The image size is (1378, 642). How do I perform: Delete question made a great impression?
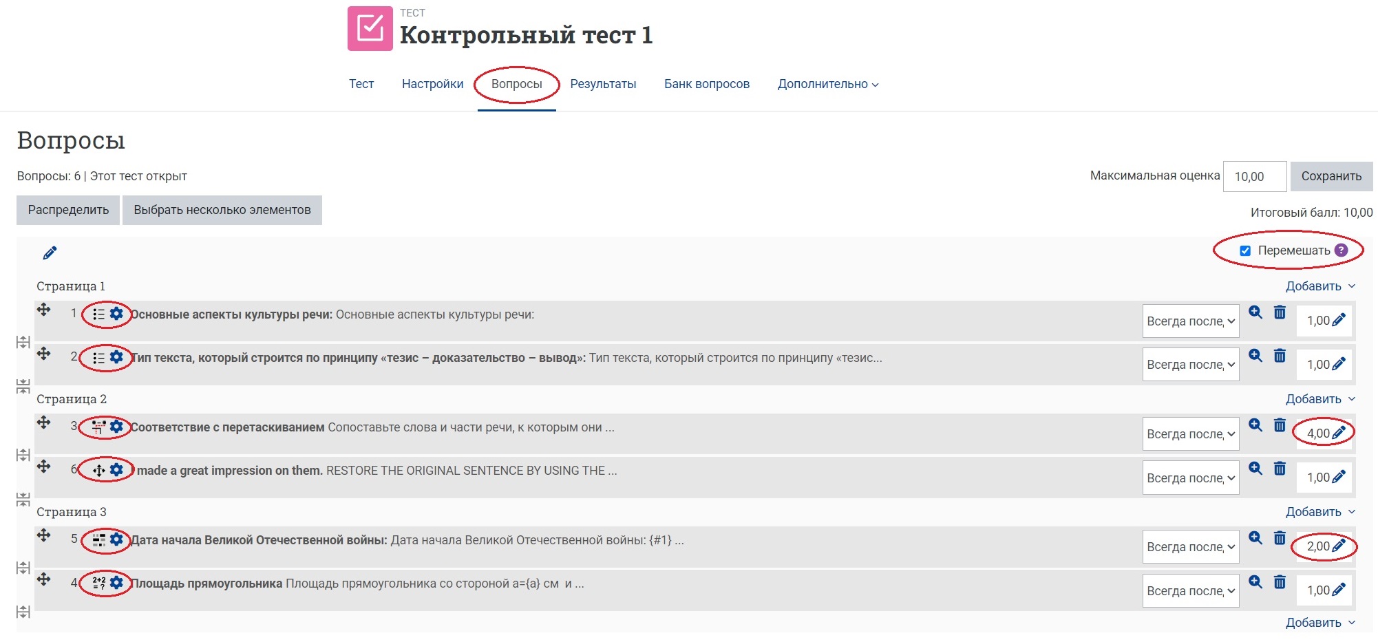pos(1280,469)
